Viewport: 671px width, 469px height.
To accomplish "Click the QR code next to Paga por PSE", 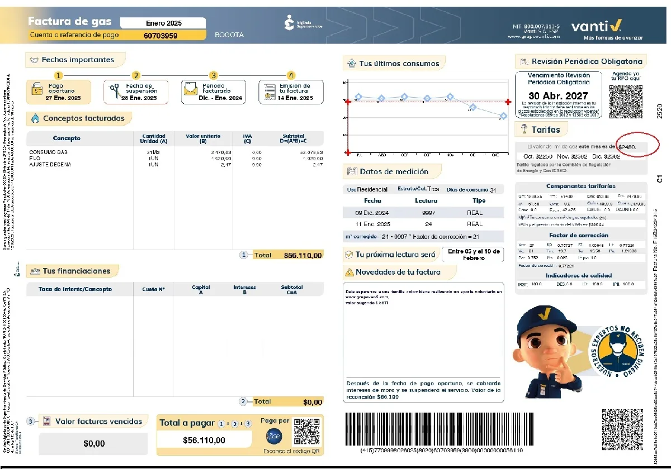I will tap(306, 431).
